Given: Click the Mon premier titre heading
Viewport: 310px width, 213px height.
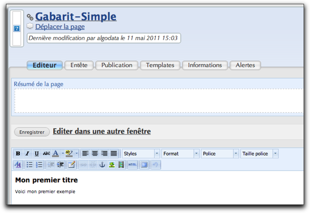Looking at the screenshot, I should (x=46, y=180).
